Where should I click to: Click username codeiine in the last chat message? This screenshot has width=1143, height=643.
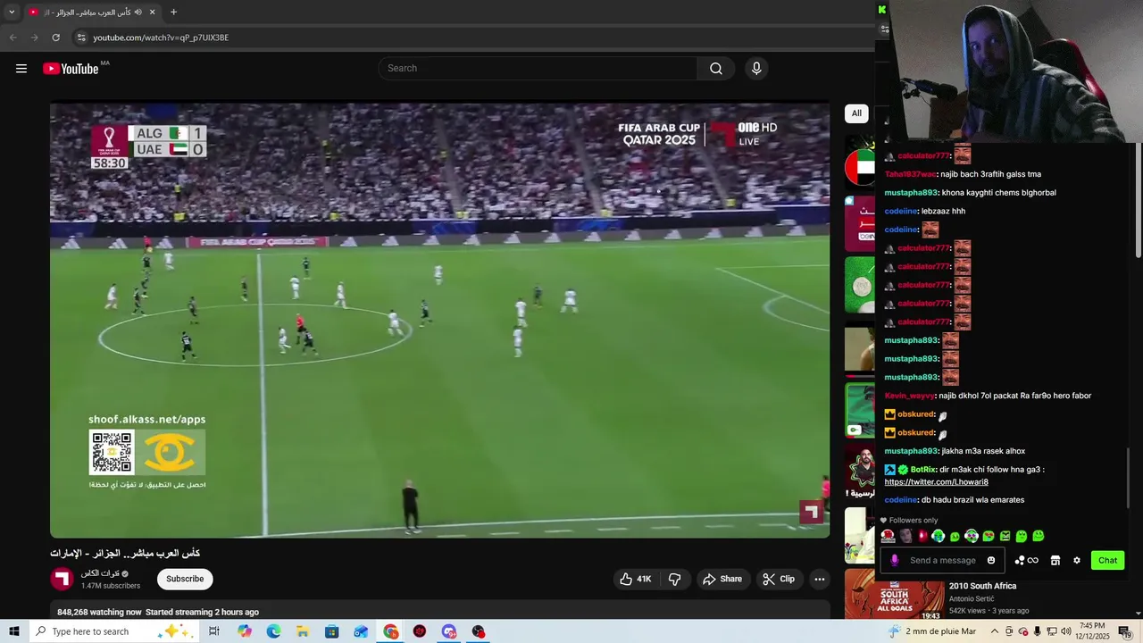click(901, 500)
